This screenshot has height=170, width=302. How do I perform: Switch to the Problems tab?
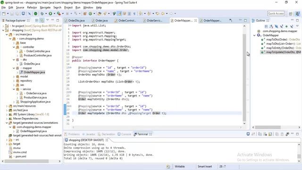click(72, 134)
